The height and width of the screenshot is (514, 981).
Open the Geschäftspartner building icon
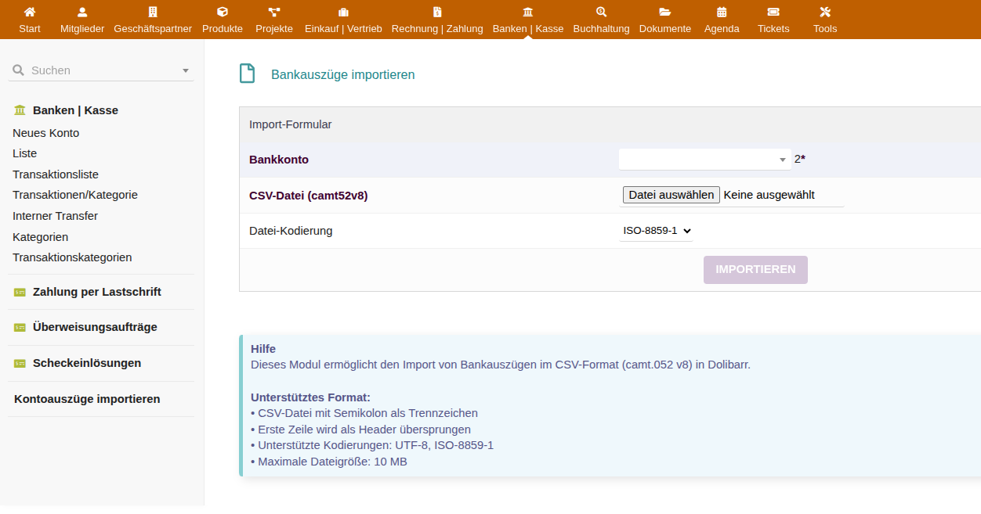pos(153,13)
